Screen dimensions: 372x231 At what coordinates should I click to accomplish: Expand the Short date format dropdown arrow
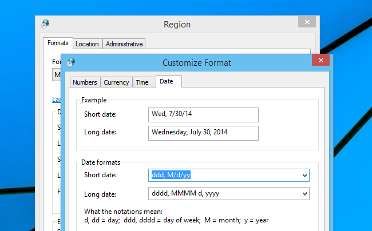303,175
